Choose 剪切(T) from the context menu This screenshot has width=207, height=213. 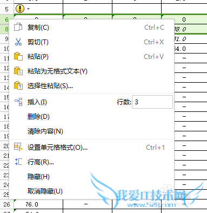pyautogui.click(x=92, y=42)
